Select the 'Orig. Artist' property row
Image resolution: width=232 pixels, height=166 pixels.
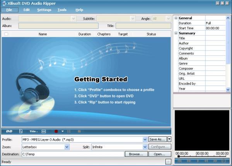point(202,74)
